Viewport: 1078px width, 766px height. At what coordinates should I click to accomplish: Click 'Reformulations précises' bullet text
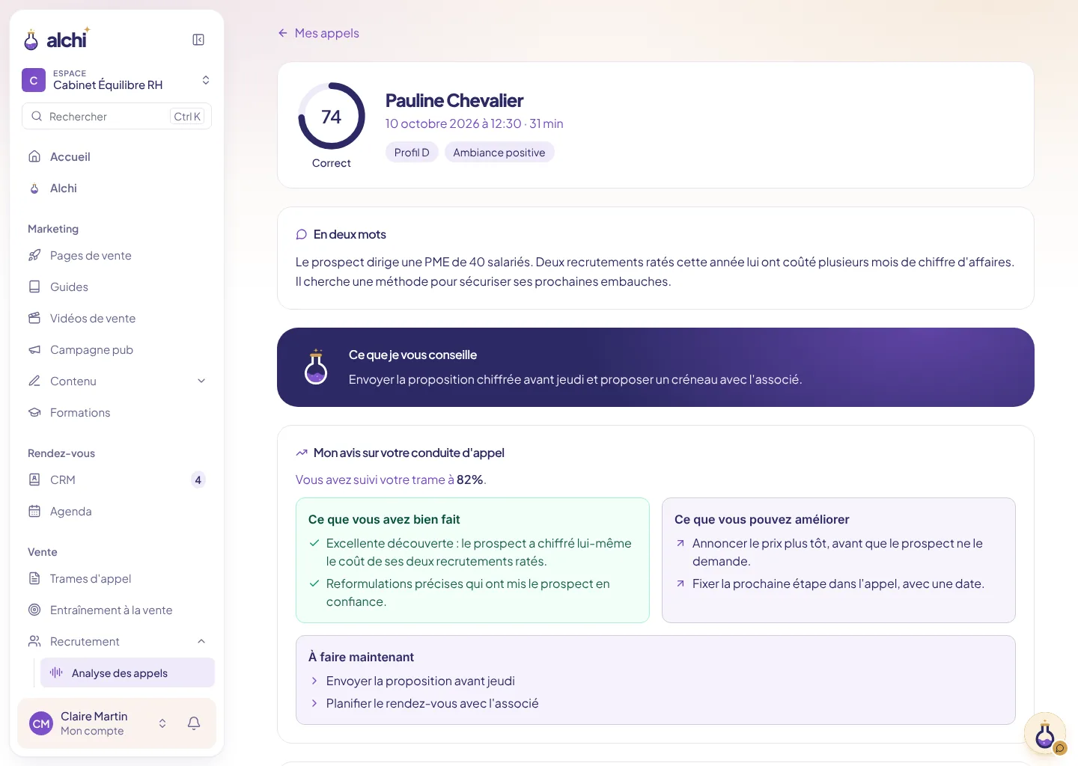coord(468,592)
